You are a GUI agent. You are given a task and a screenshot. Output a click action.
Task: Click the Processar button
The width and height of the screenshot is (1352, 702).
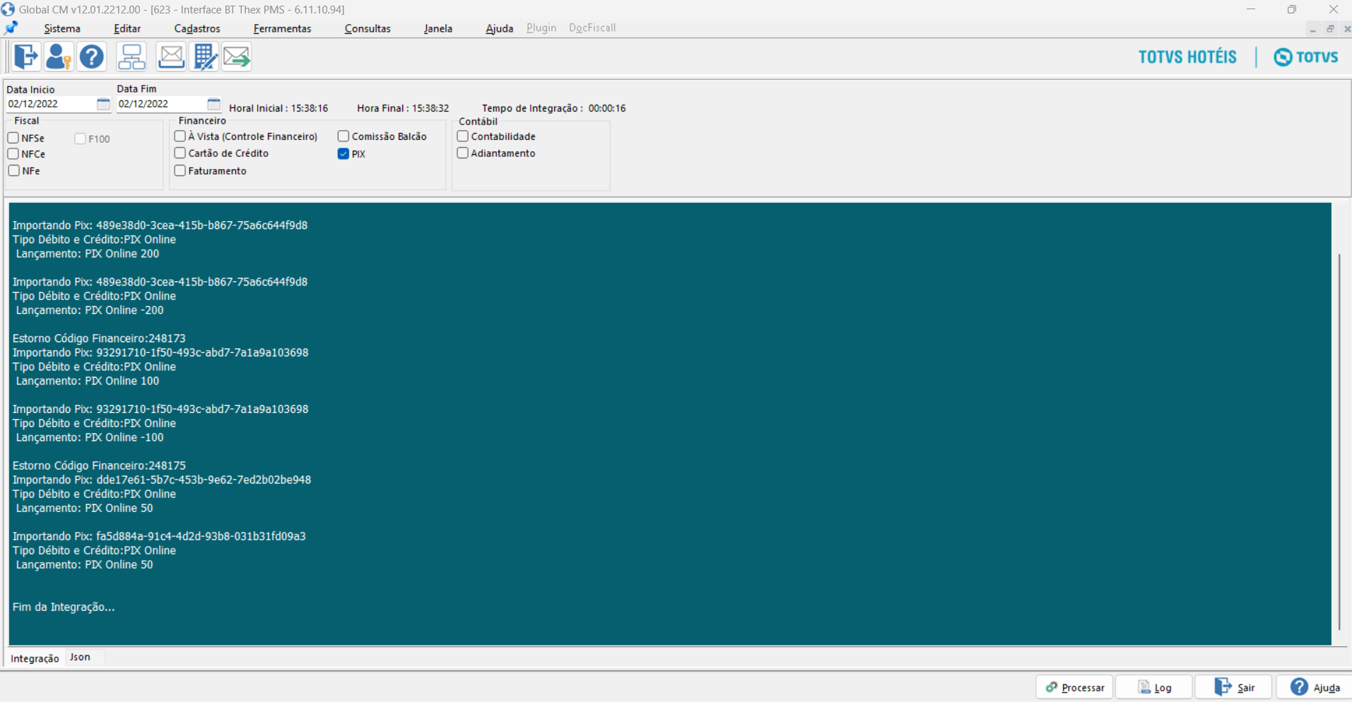tap(1074, 687)
